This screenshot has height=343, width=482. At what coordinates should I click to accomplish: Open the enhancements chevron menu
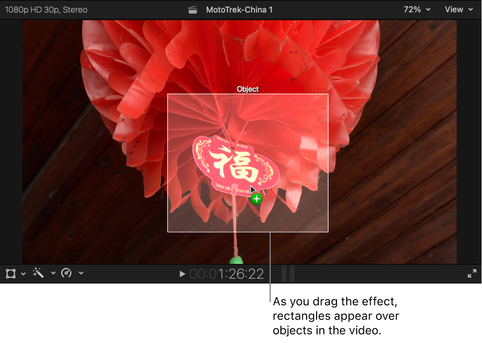[x=53, y=273]
